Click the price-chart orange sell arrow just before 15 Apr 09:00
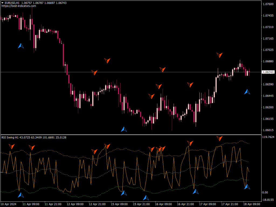Screen dimensions: 276x207 [107, 61]
